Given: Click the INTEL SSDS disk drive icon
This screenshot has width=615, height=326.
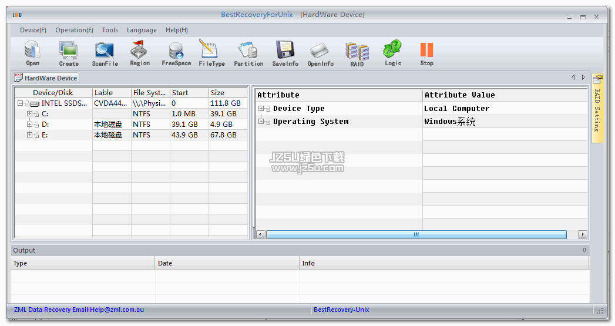Looking at the screenshot, I should click(35, 103).
